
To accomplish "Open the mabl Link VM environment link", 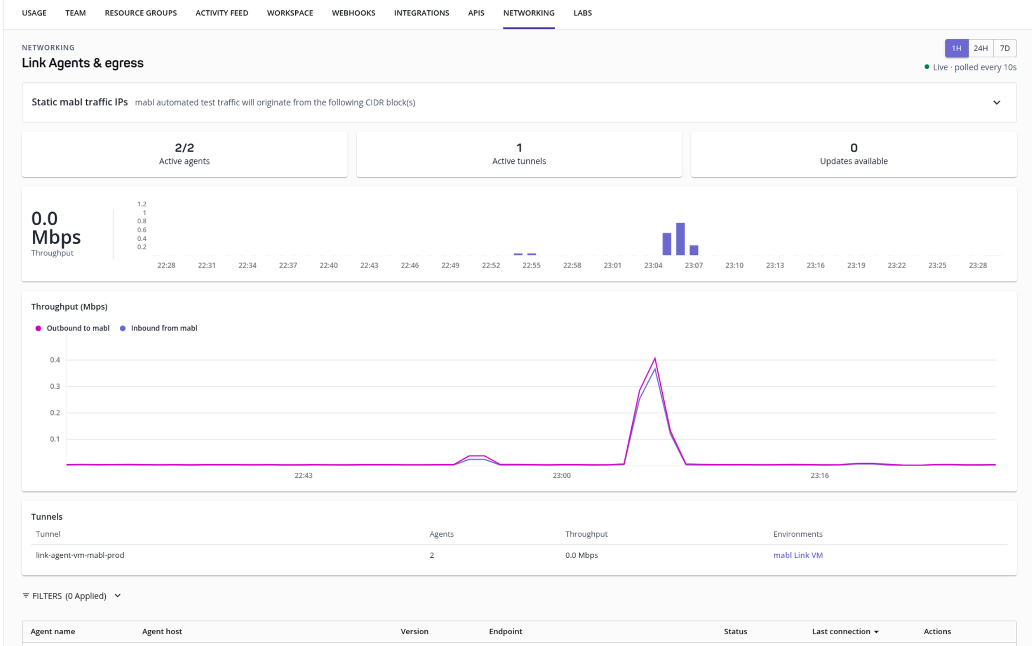I will 798,555.
